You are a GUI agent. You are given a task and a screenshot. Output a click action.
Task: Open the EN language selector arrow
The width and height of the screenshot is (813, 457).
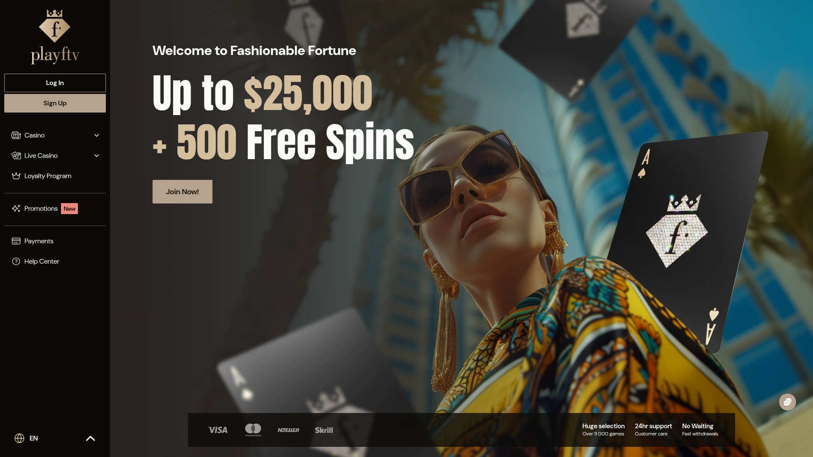click(x=91, y=438)
